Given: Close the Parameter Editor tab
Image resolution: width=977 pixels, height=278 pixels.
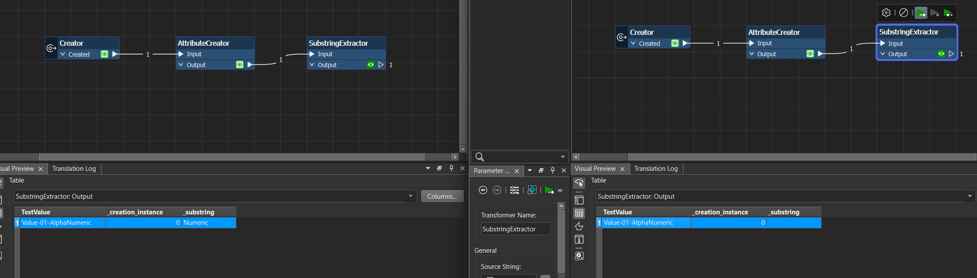Looking at the screenshot, I should 517,171.
